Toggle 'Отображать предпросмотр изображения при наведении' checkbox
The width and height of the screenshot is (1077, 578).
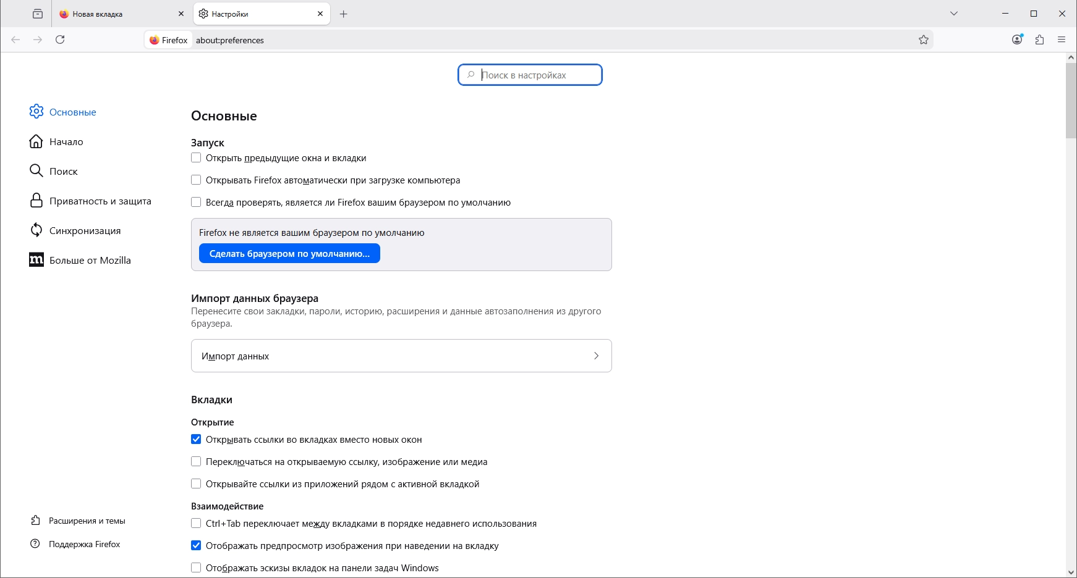point(196,546)
